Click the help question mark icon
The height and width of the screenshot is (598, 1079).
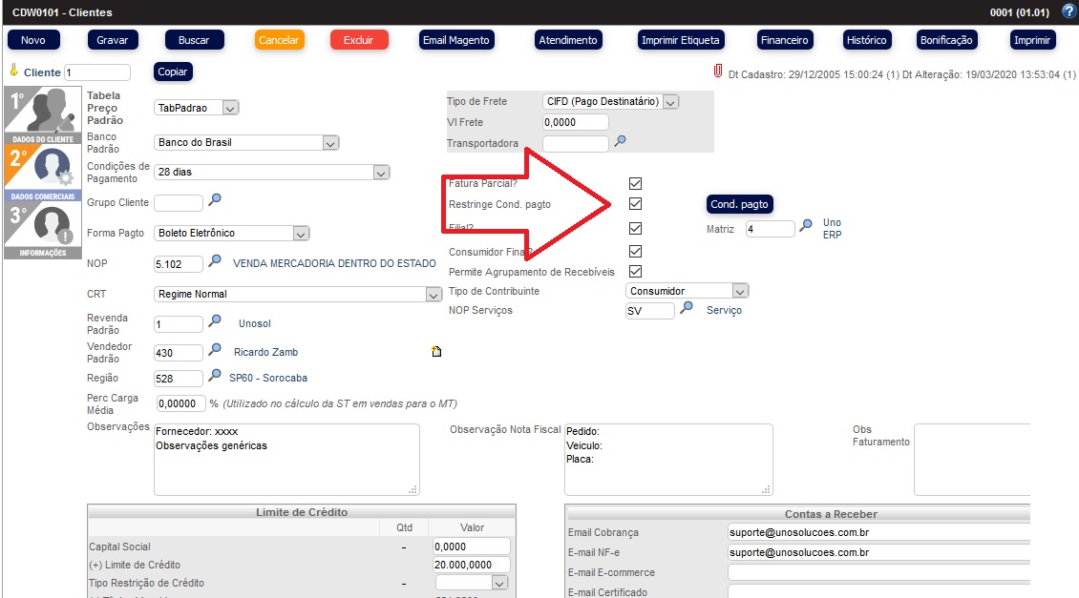pyautogui.click(x=1068, y=11)
